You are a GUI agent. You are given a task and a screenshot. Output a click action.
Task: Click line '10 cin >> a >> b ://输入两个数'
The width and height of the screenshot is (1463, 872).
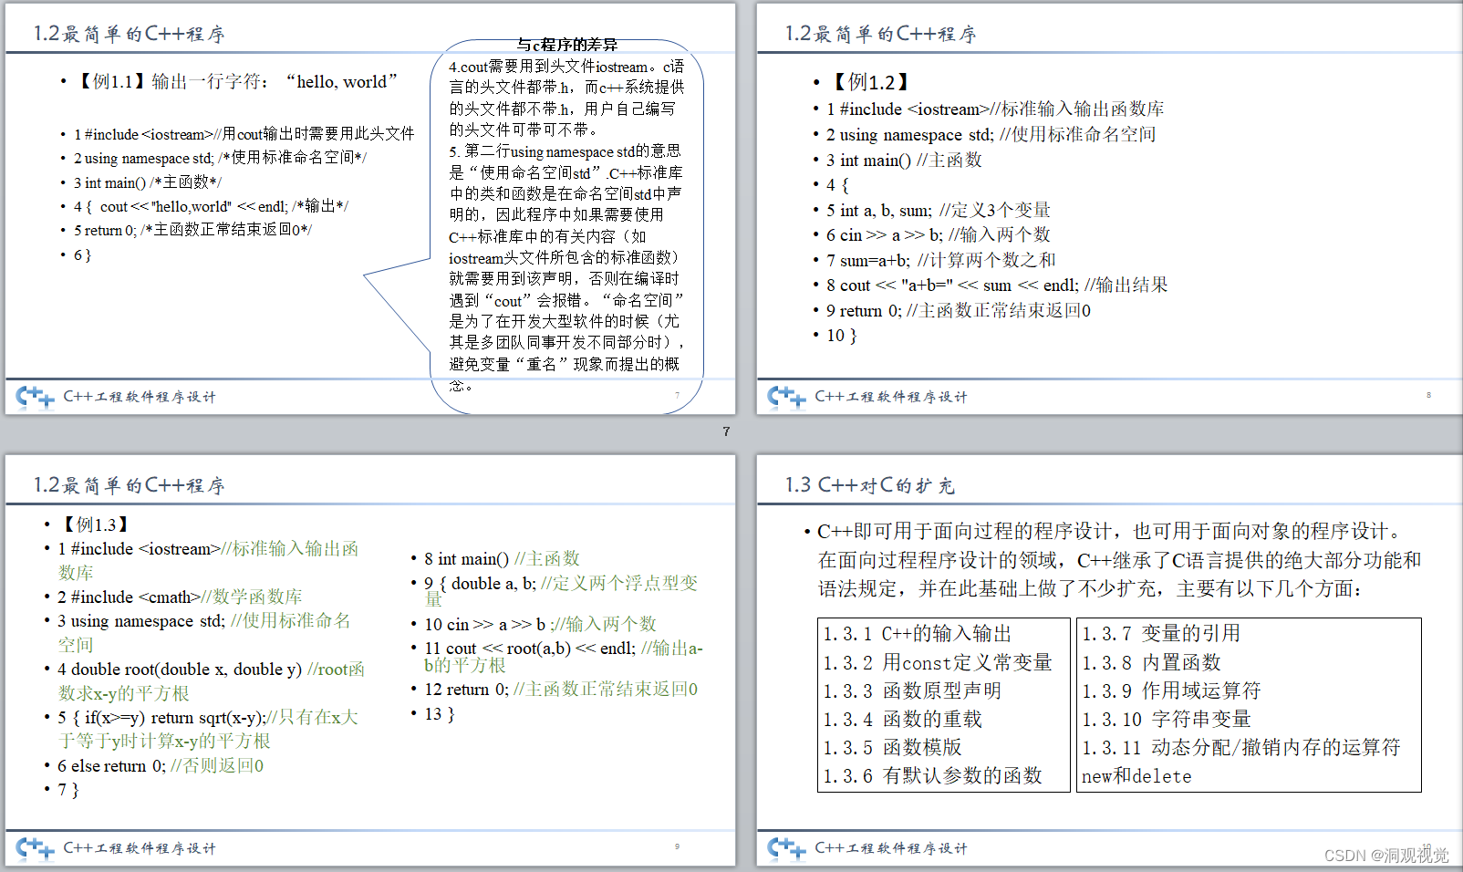coord(540,625)
